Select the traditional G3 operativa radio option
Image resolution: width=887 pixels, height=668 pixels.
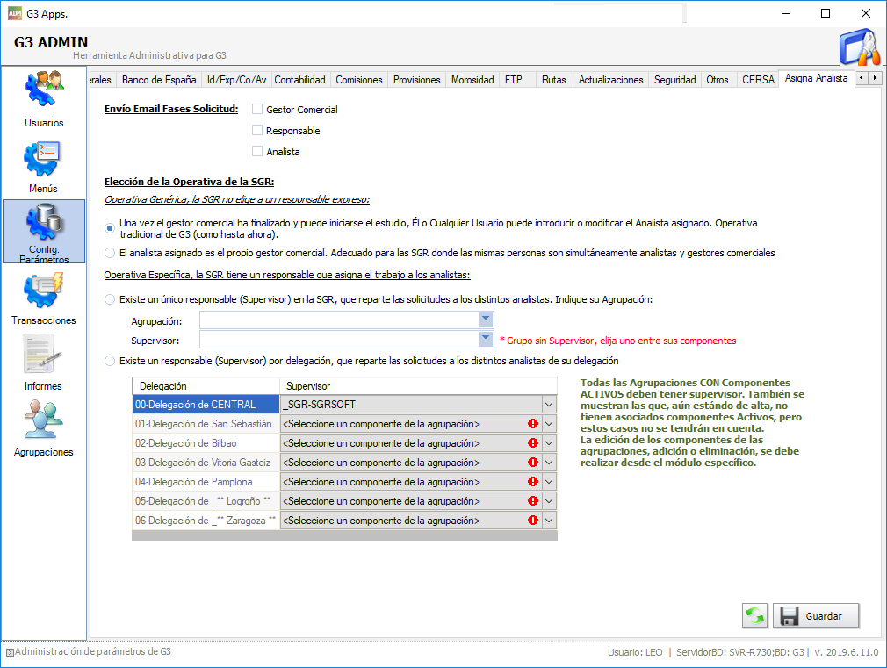(x=110, y=228)
